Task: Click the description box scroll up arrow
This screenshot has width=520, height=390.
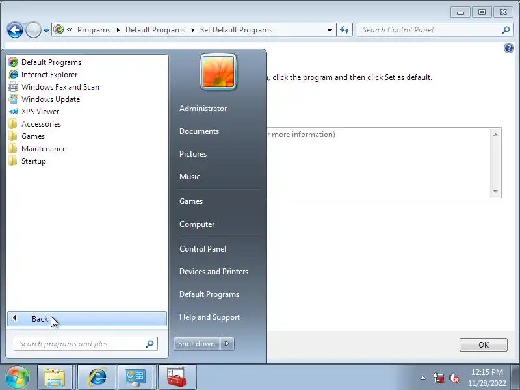Action: [x=495, y=135]
